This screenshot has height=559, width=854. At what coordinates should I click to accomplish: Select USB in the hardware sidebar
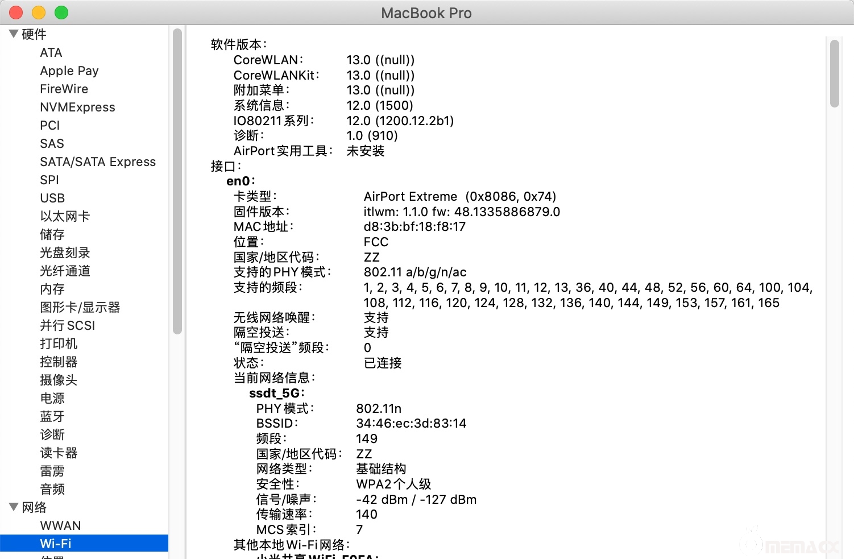point(52,198)
